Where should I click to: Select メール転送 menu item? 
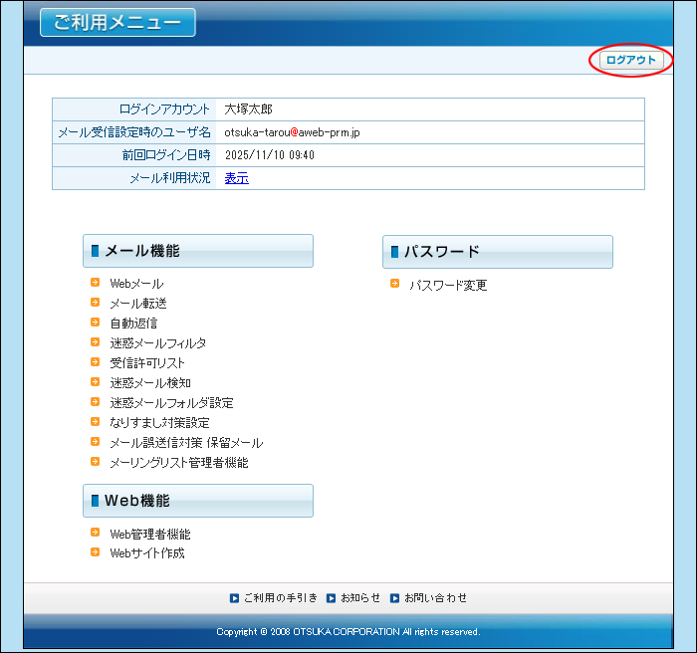click(x=138, y=304)
